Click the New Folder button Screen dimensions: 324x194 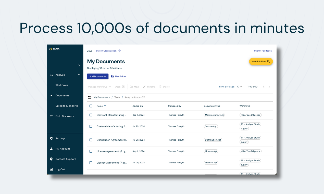[119, 76]
